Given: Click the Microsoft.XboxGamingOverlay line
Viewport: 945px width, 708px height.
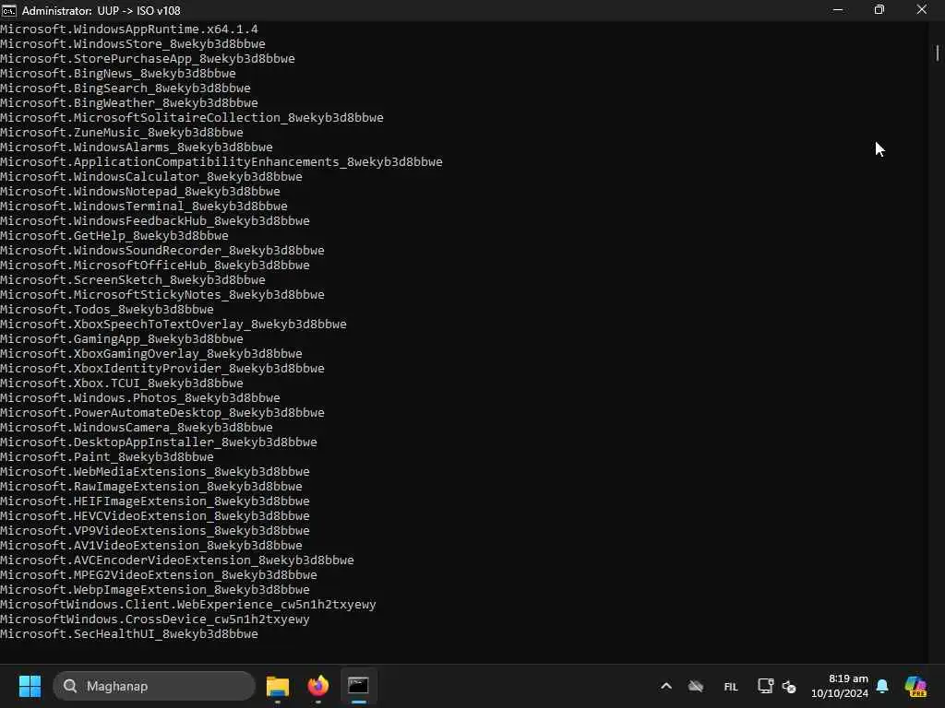Looking at the screenshot, I should [x=151, y=353].
